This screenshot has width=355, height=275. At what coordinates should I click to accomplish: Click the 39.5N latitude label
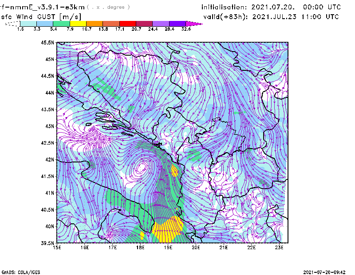[x=47, y=243]
